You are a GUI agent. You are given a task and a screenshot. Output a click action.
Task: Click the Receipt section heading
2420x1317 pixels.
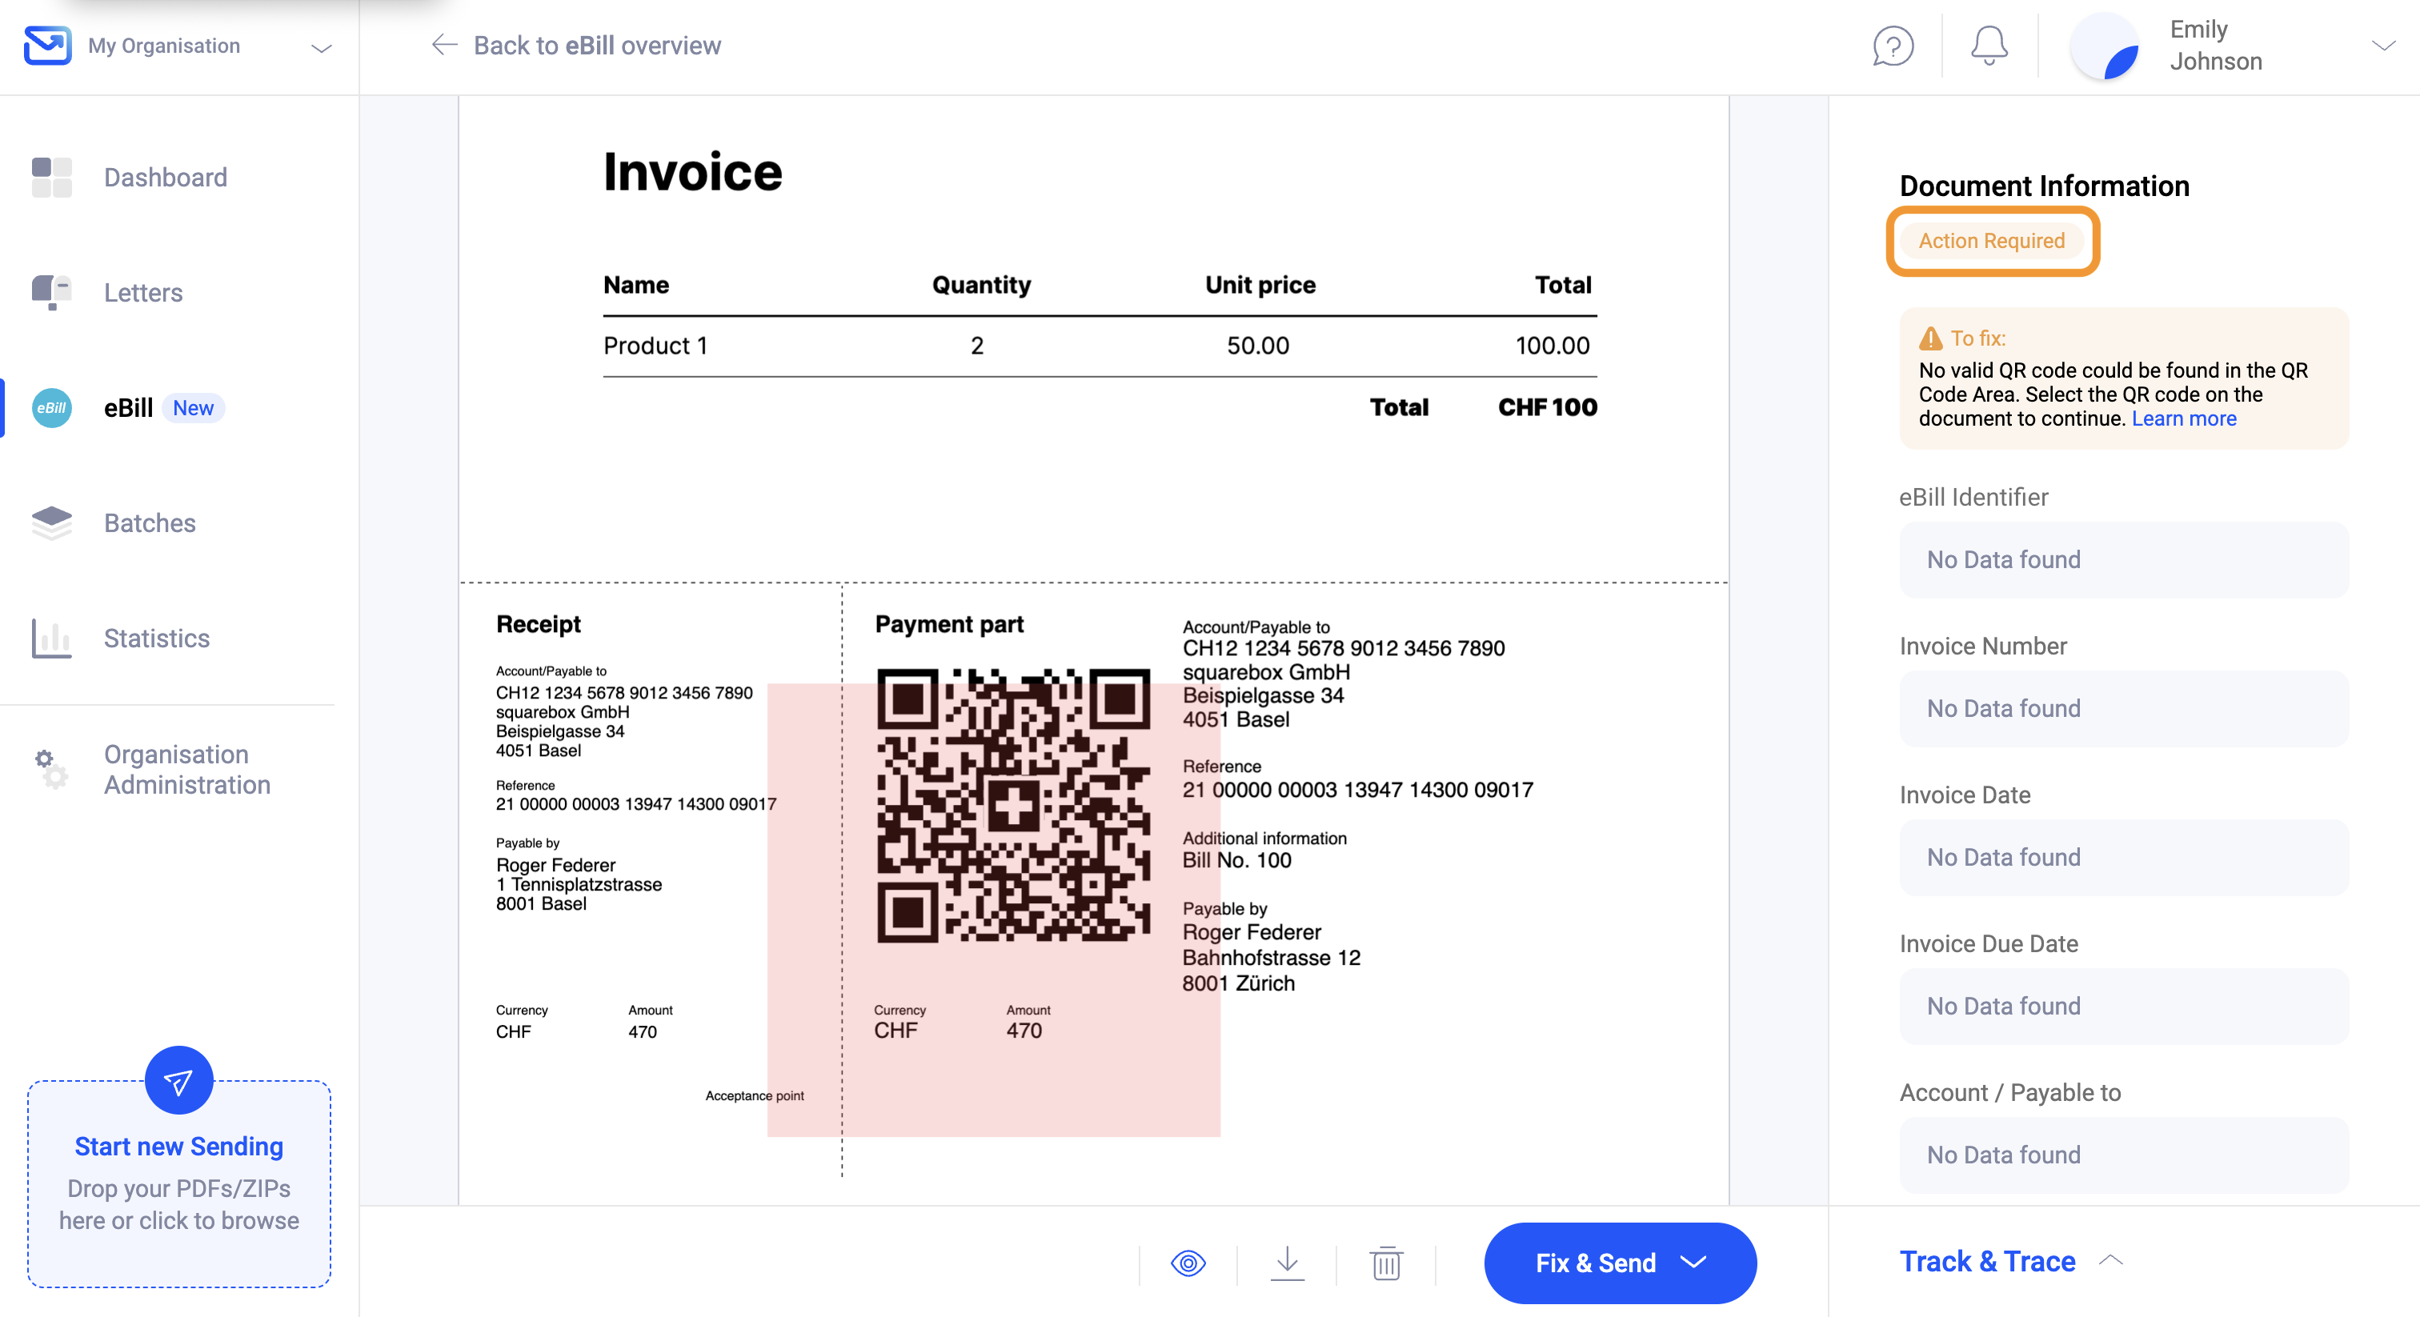(537, 624)
